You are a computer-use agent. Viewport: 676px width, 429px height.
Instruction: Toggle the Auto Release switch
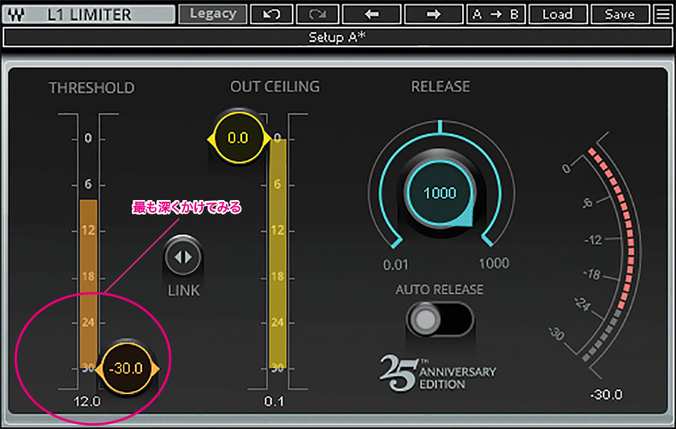pyautogui.click(x=440, y=319)
